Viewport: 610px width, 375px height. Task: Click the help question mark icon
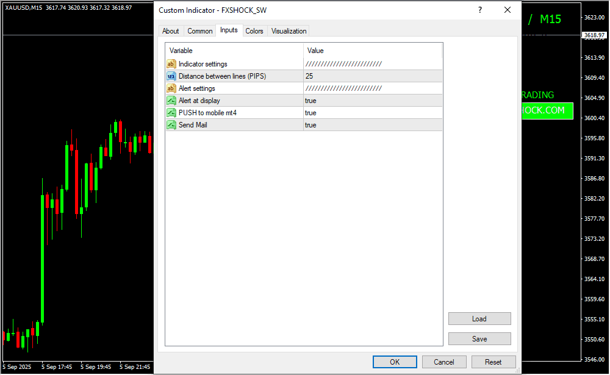[480, 10]
